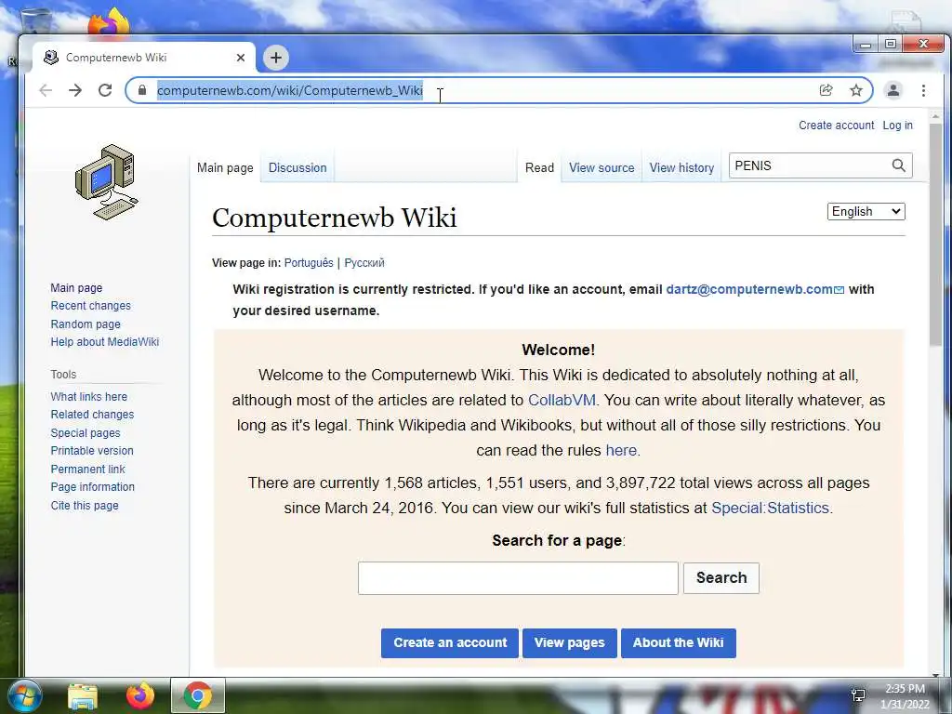
Task: Click the Chrome forward arrow button
Action: [x=75, y=90]
